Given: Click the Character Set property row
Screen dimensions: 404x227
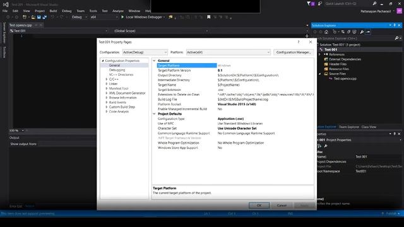Looking at the screenshot, I should point(235,129).
